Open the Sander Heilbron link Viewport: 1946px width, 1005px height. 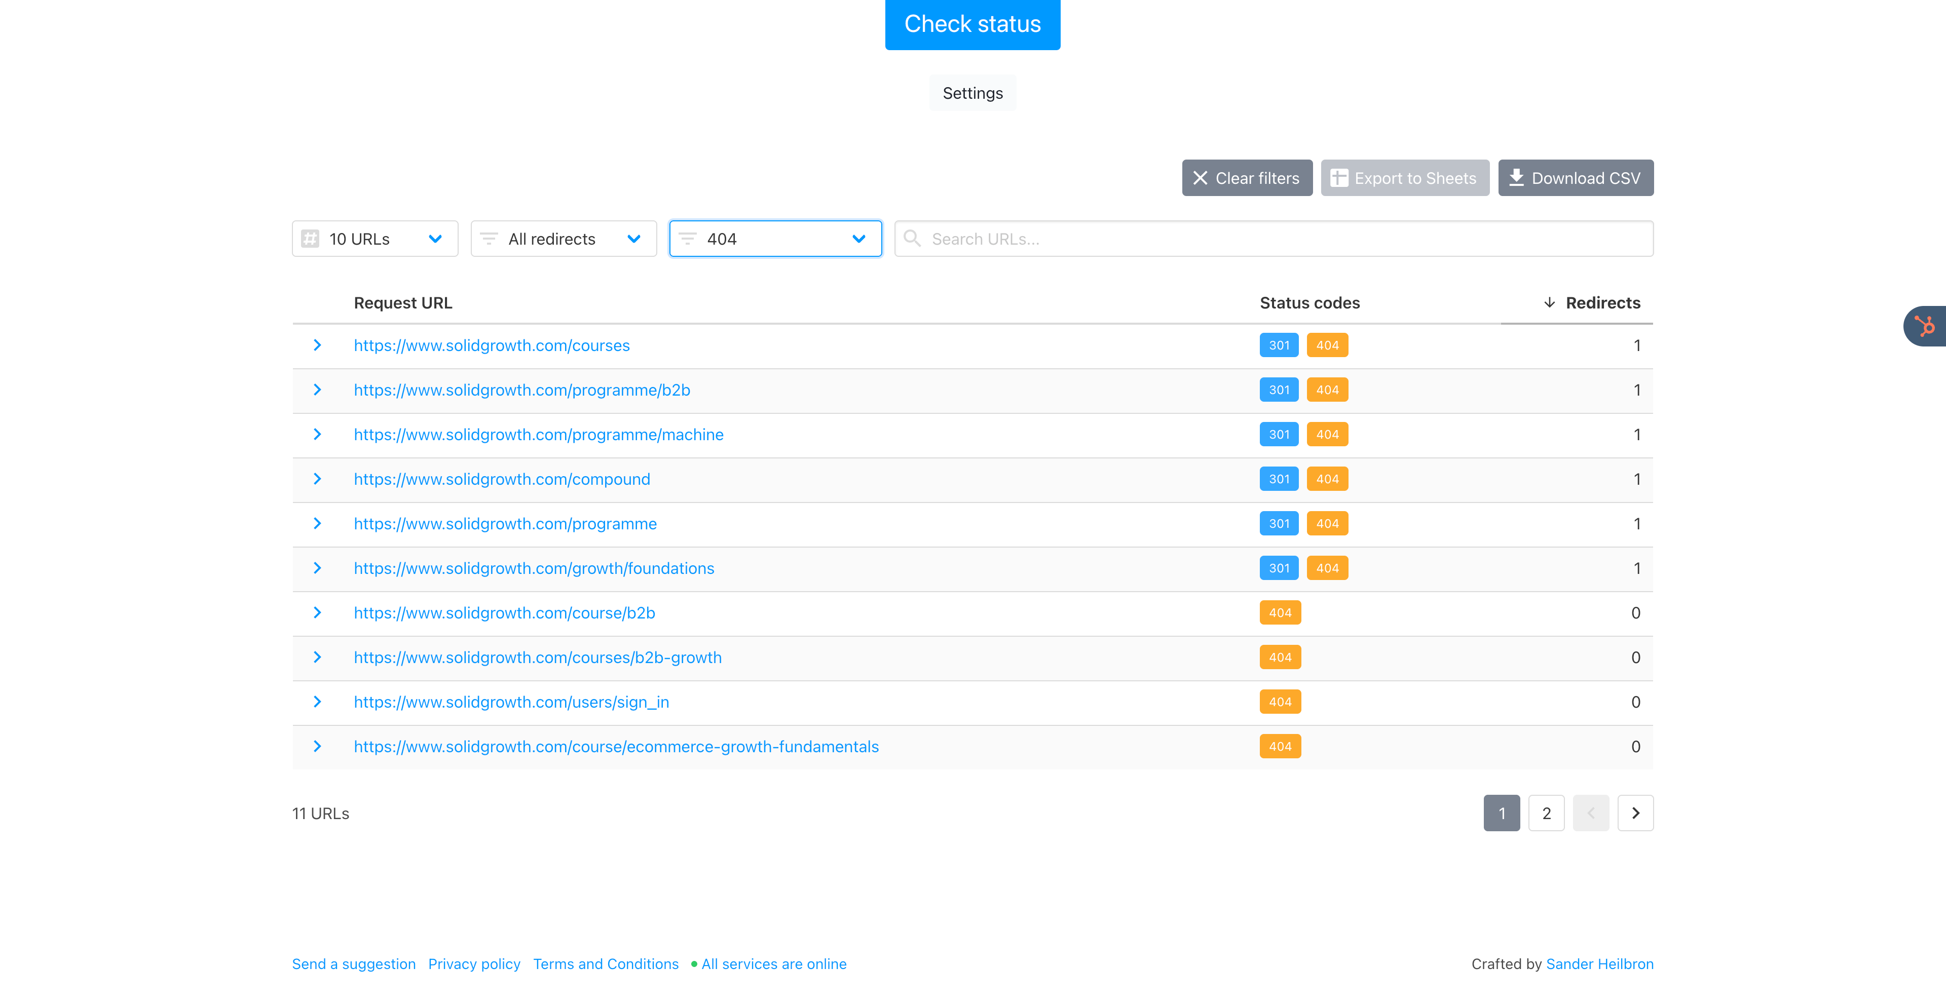point(1599,963)
